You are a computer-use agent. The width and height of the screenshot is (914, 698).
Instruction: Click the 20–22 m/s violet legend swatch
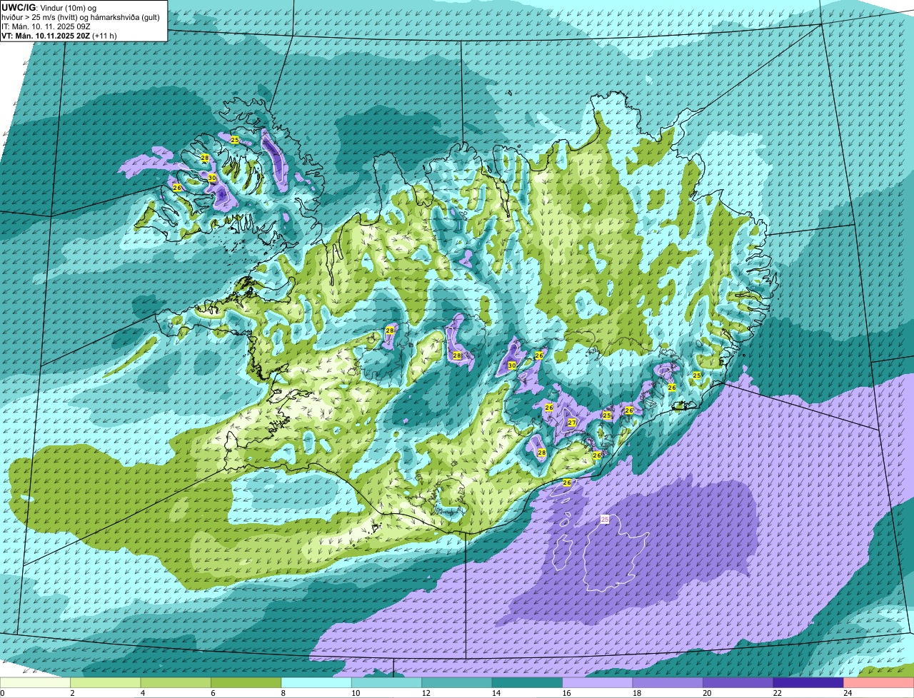[739, 682]
